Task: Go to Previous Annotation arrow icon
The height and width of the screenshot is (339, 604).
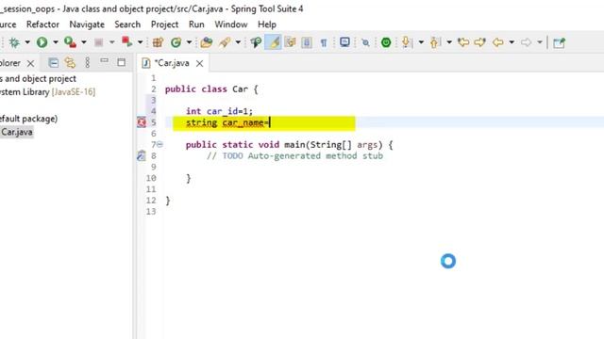Action: (x=435, y=42)
